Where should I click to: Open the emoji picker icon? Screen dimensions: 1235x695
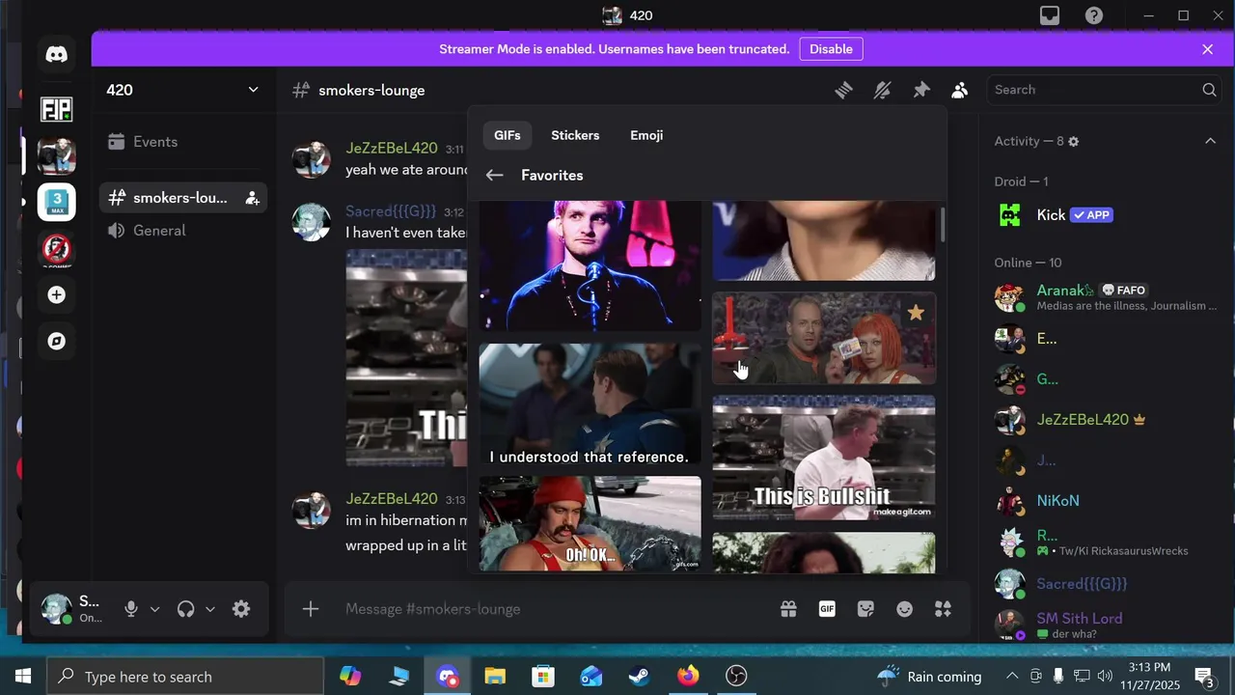(904, 609)
